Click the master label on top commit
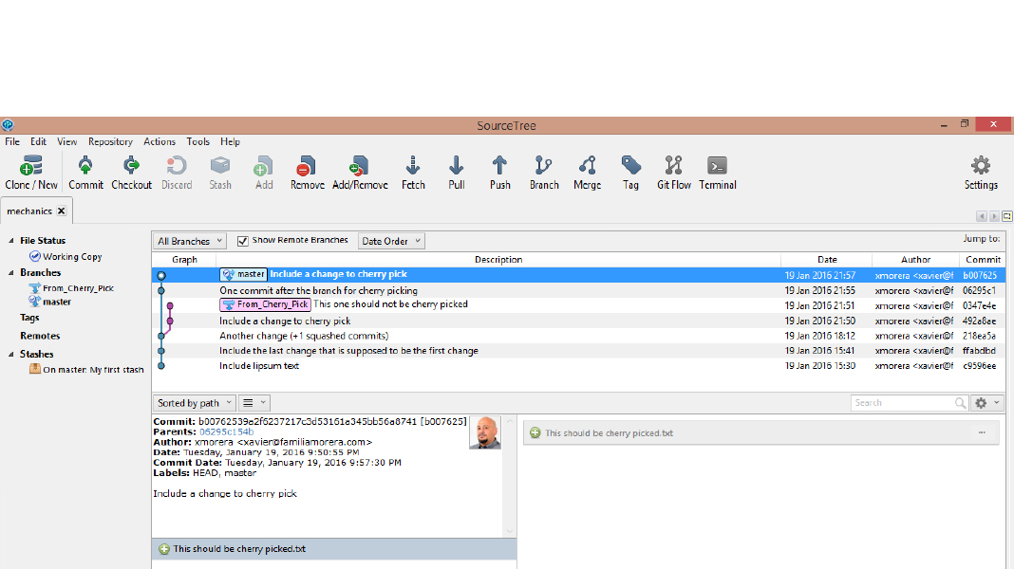This screenshot has height=569, width=1014. click(x=243, y=274)
